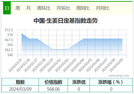Click the 涨跌值 column header
The width and height of the screenshot is (134, 94).
tap(79, 82)
